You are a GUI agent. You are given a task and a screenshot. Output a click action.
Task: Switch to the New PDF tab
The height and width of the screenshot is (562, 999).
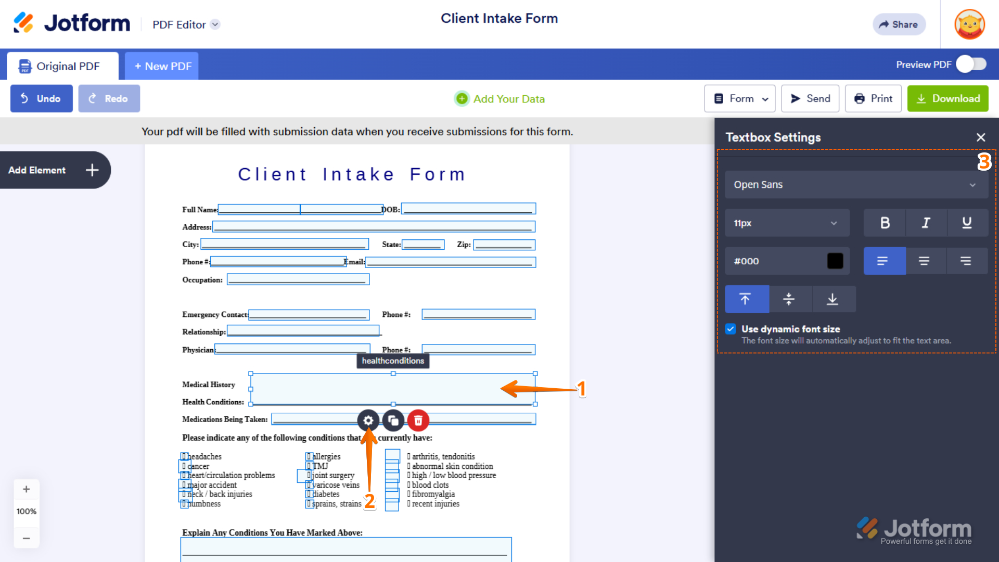(162, 66)
